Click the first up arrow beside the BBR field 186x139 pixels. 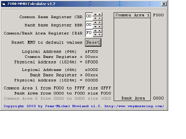coord(96,22)
